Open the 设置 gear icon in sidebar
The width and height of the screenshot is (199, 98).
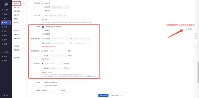tap(2, 44)
